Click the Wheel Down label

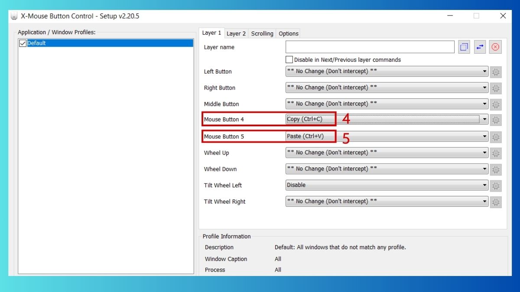(x=220, y=169)
